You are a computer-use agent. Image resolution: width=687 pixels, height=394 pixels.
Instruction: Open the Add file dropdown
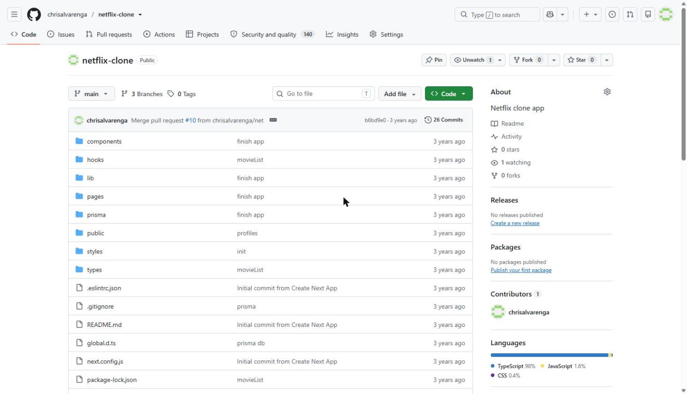click(400, 94)
